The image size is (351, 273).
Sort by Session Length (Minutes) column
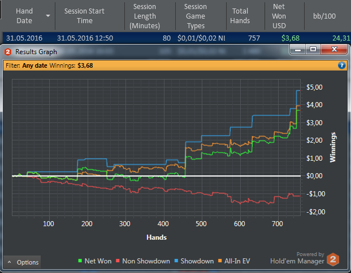point(145,16)
